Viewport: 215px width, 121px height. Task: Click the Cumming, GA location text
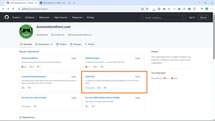pos(59,35)
